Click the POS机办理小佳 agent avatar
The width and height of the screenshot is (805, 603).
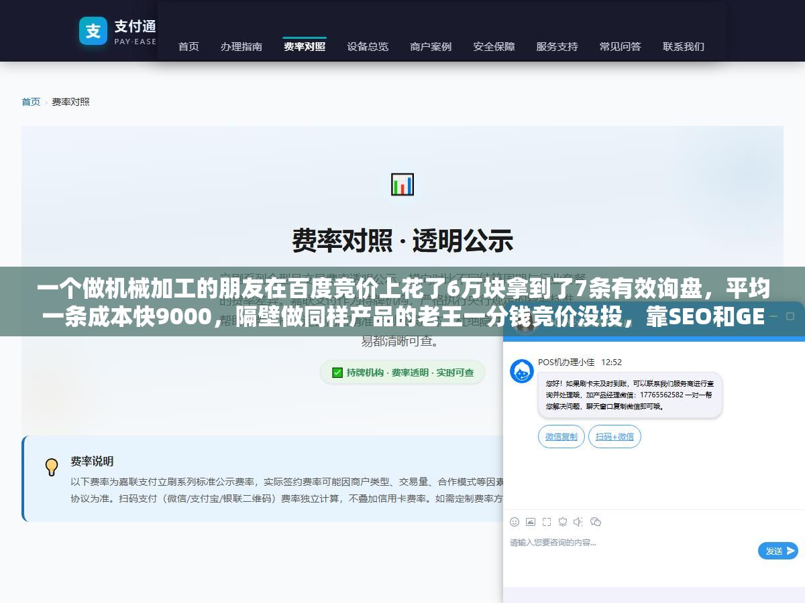click(522, 371)
